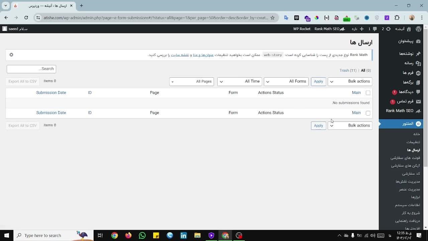The height and width of the screenshot is (241, 428).
Task: Open the All Pages filter dropdown
Action: [x=192, y=81]
